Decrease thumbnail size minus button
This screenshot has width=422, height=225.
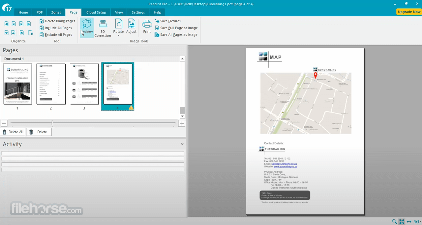4,123
